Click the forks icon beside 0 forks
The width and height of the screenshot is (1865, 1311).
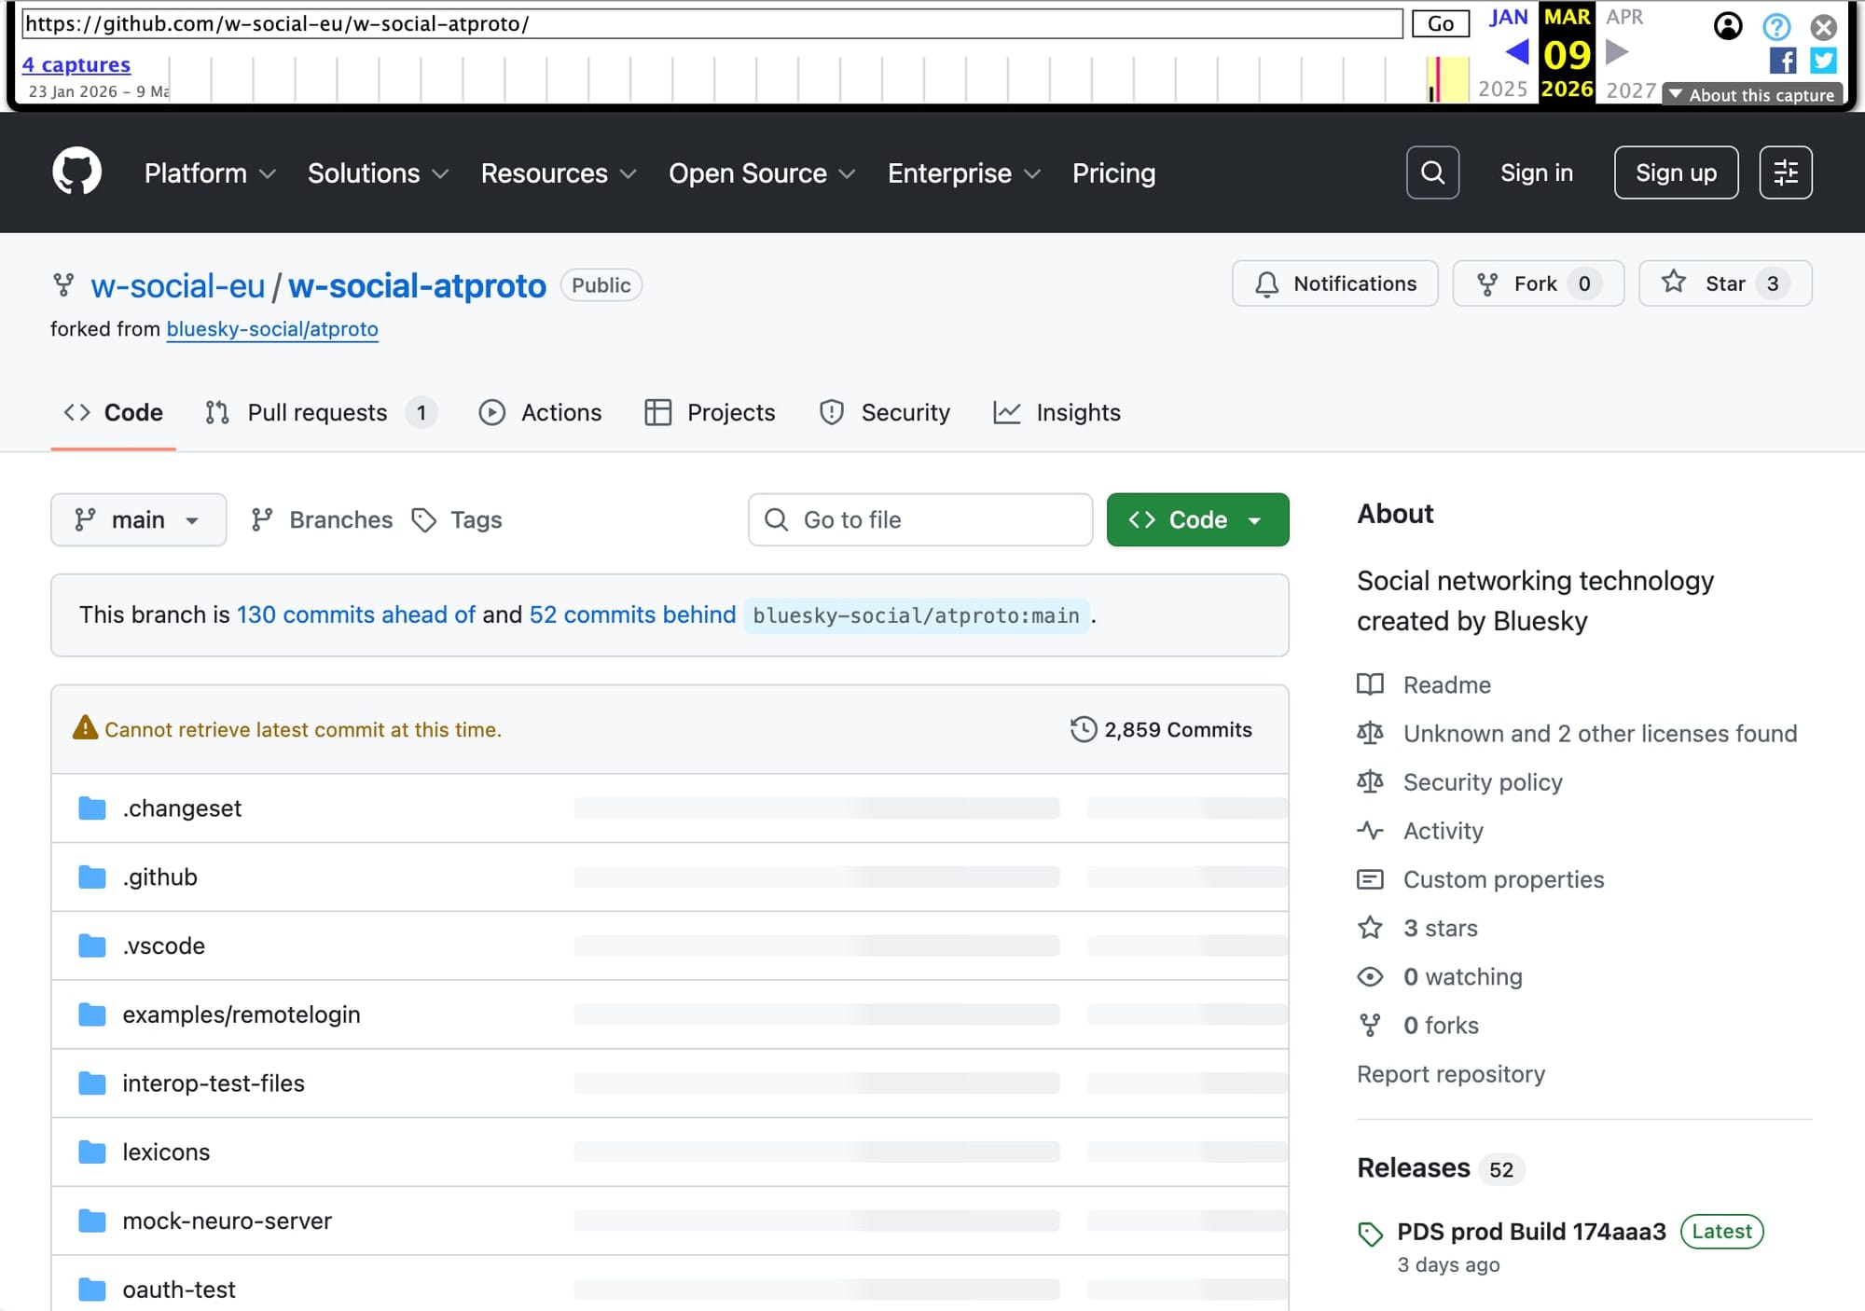coord(1370,1025)
